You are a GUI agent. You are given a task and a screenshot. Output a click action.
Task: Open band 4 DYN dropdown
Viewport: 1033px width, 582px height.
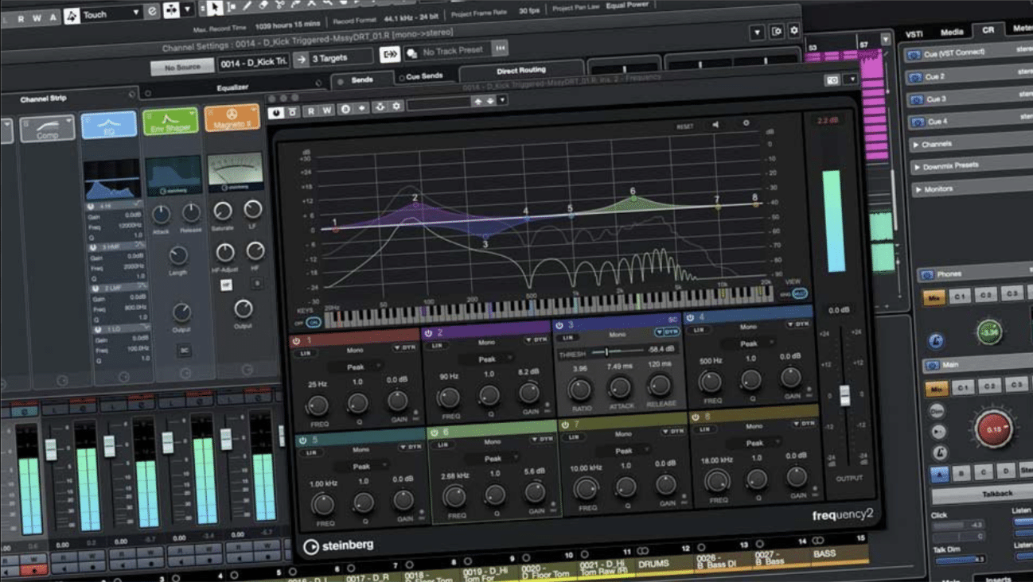(797, 324)
